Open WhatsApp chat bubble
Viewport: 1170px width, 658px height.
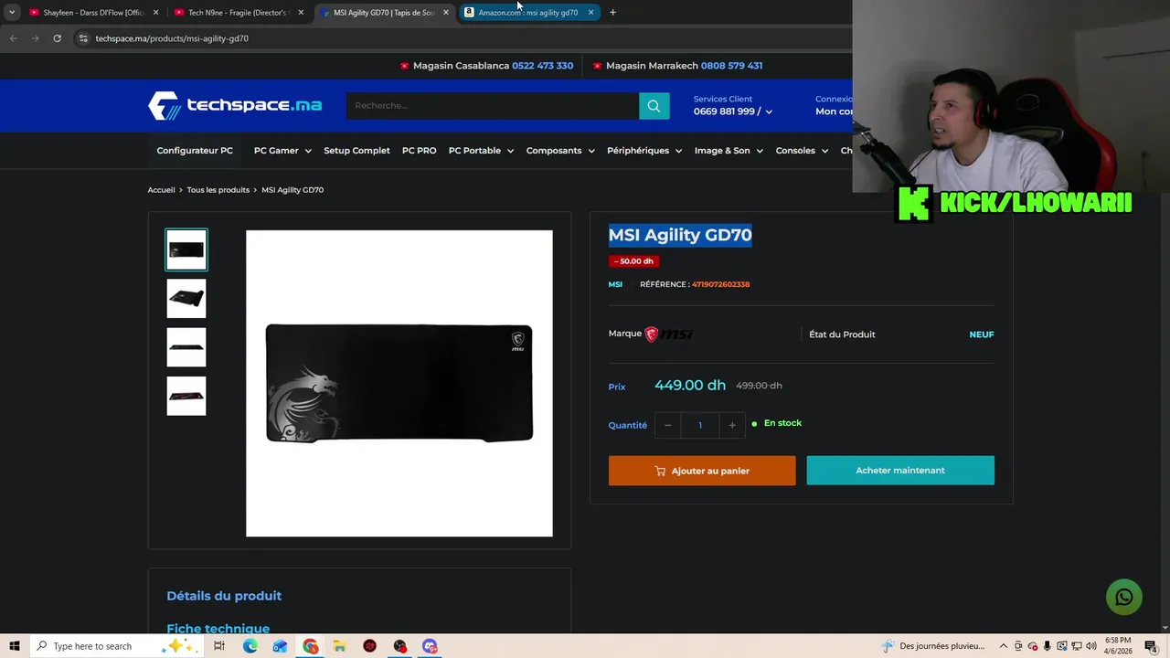1123,598
